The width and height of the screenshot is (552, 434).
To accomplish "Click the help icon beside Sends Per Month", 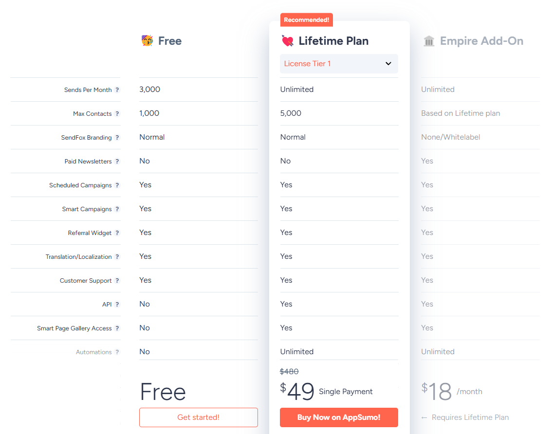I will point(117,90).
